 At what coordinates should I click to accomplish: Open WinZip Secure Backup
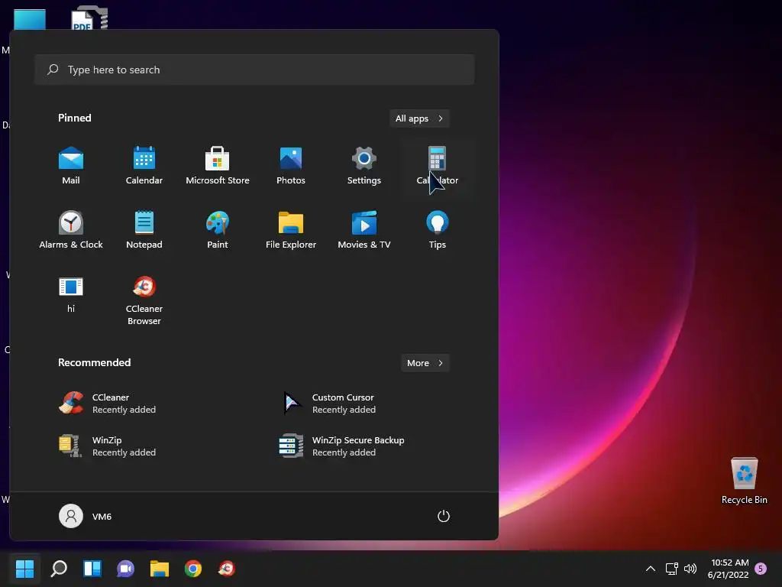pyautogui.click(x=341, y=446)
